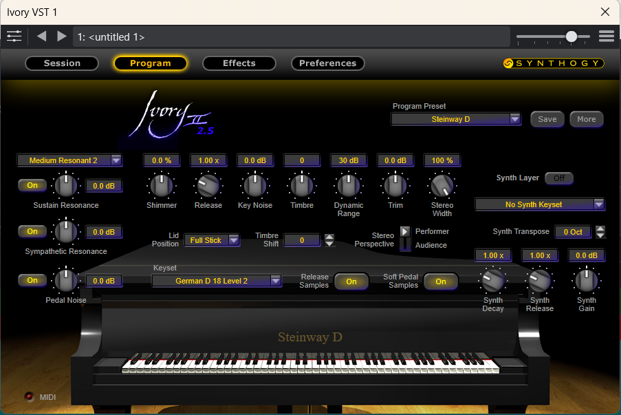Switch to the Preferences tab

pos(327,63)
